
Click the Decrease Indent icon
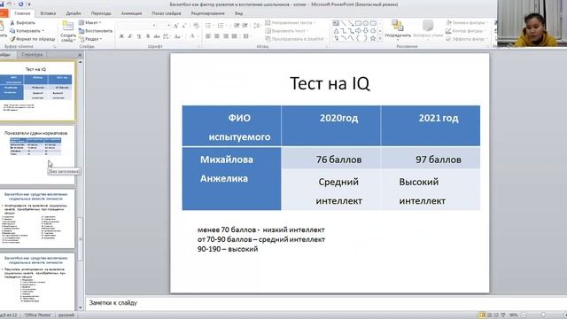[x=237, y=26]
